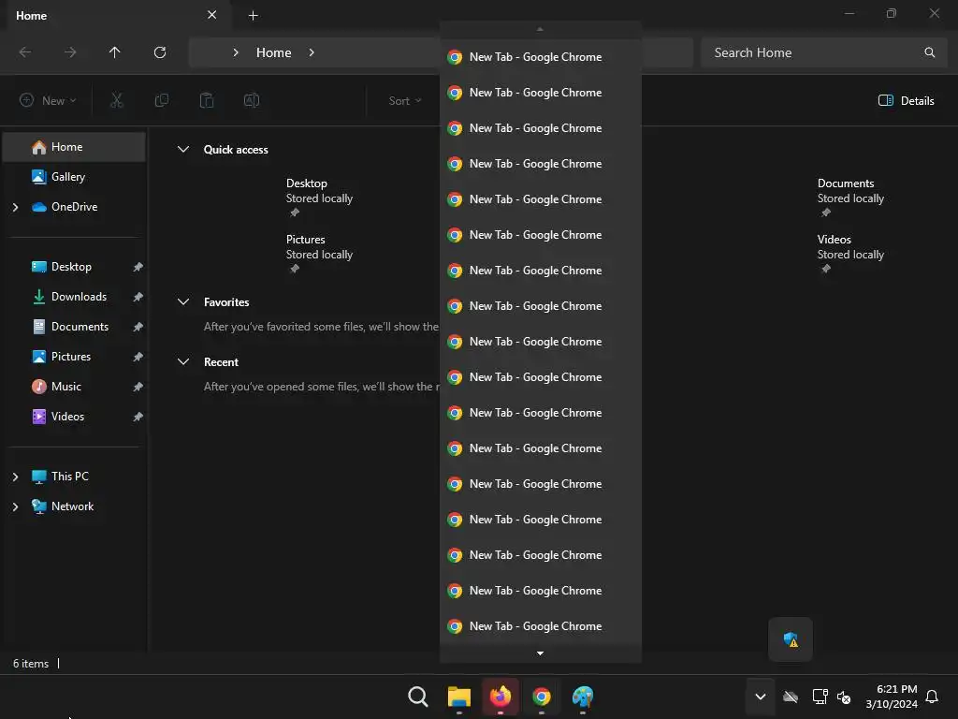This screenshot has height=719, width=958.
Task: Click pin icon beside sidebar Music
Action: click(138, 387)
